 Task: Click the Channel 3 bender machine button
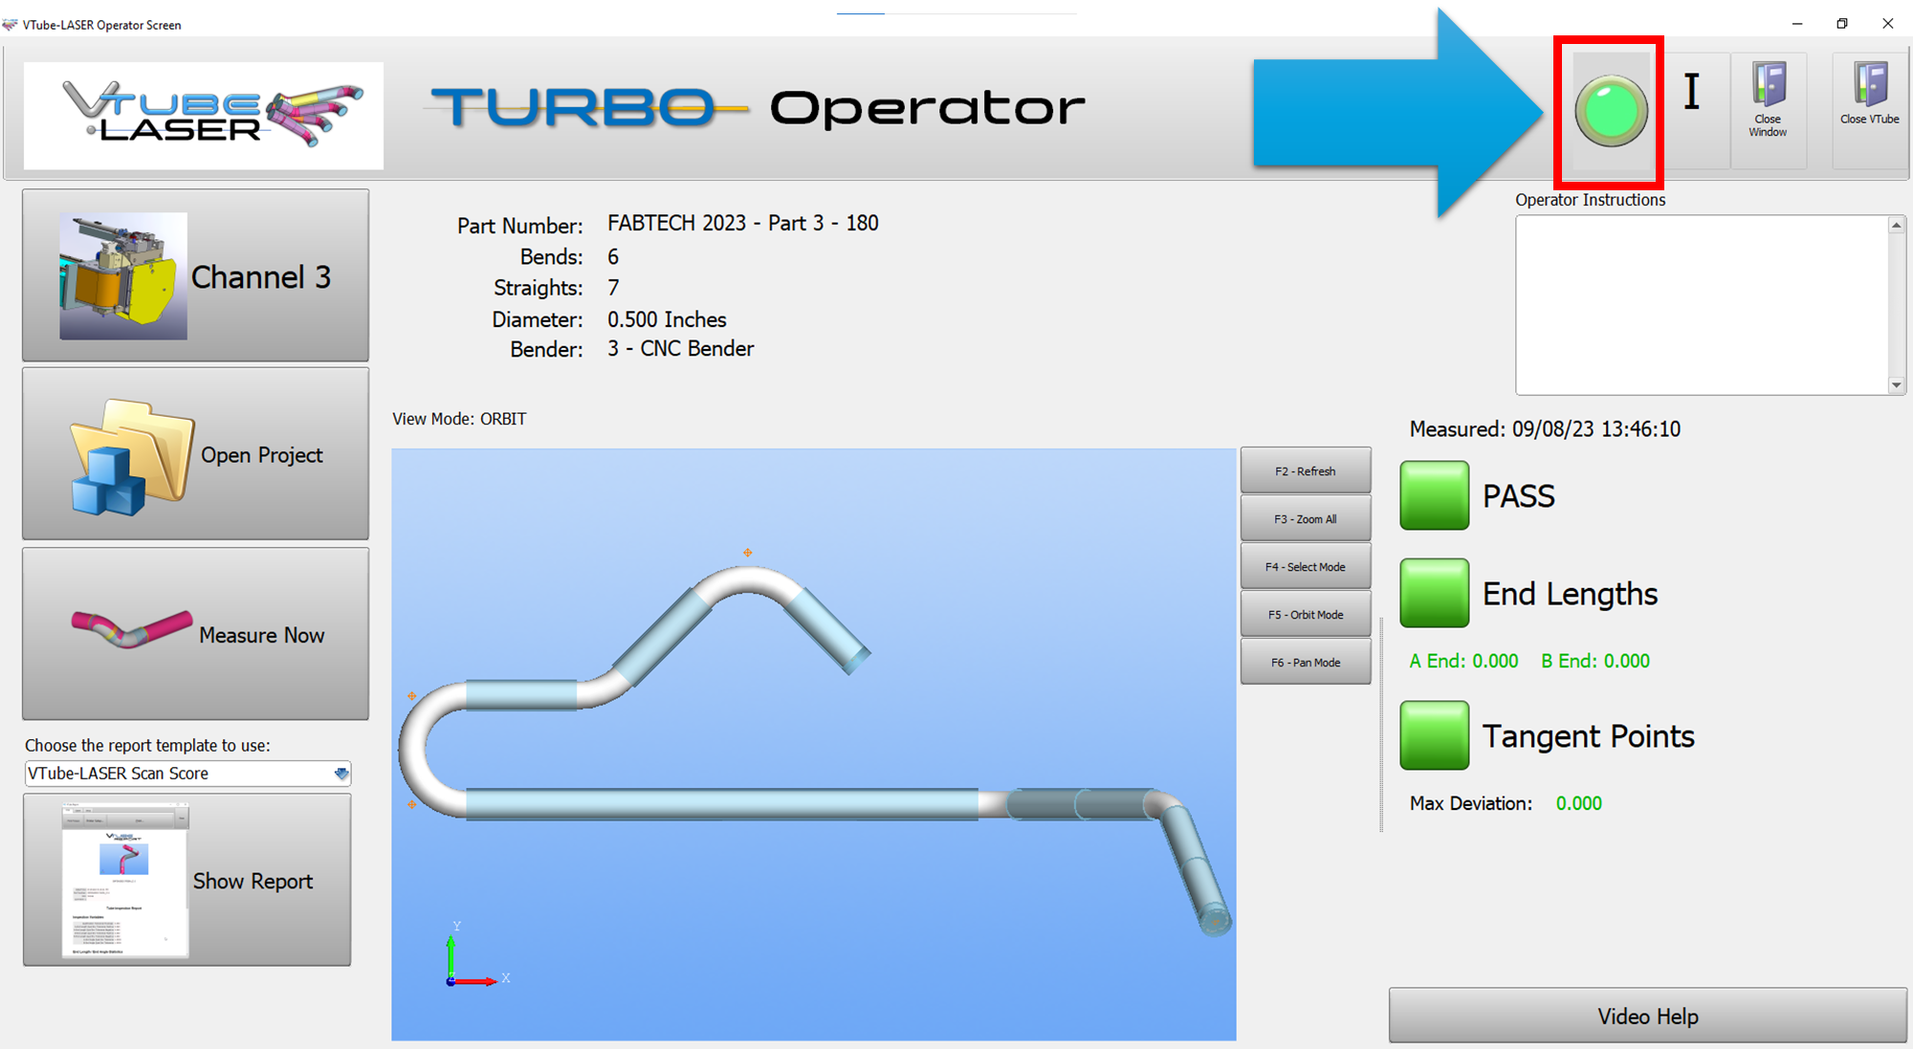click(x=196, y=275)
